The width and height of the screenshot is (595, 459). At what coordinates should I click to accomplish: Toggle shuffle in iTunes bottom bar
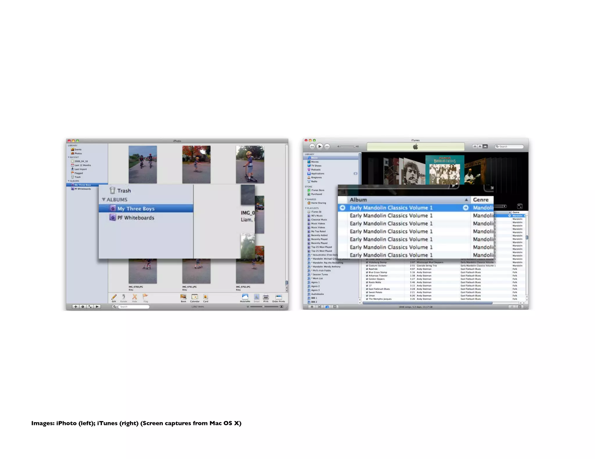pyautogui.click(x=319, y=307)
